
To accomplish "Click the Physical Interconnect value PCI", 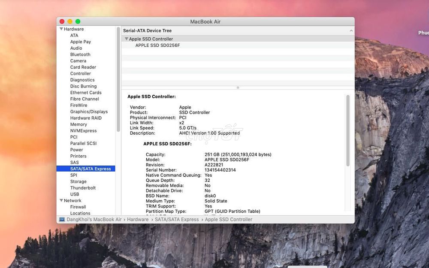I will tap(183, 117).
